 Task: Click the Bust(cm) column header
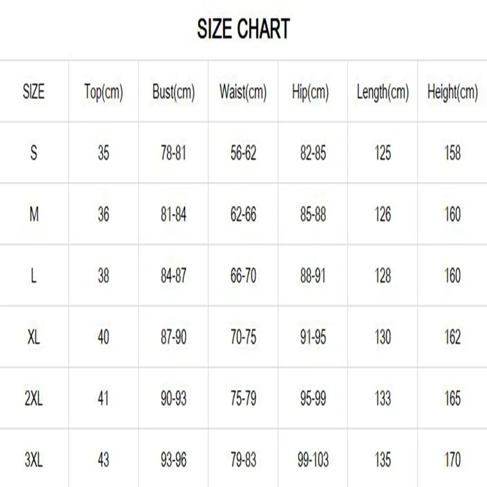point(173,92)
